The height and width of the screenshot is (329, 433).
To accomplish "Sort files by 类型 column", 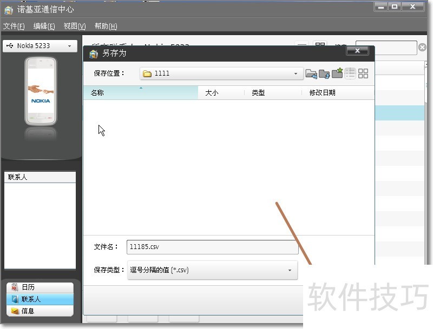I will [273, 92].
